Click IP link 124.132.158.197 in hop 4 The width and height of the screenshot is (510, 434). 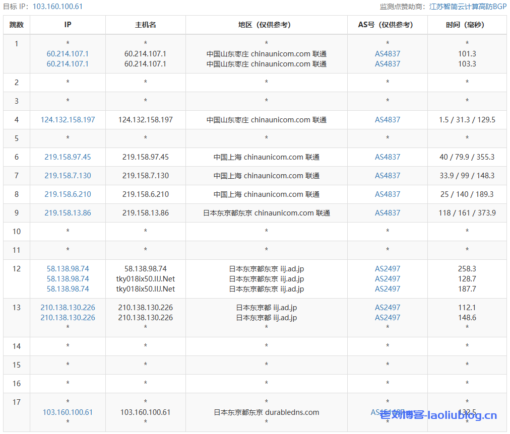pos(68,120)
